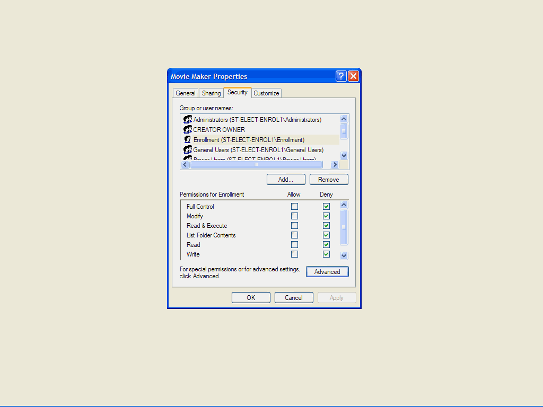Check Allow for Read & Execute
Image resolution: width=543 pixels, height=407 pixels.
[294, 225]
